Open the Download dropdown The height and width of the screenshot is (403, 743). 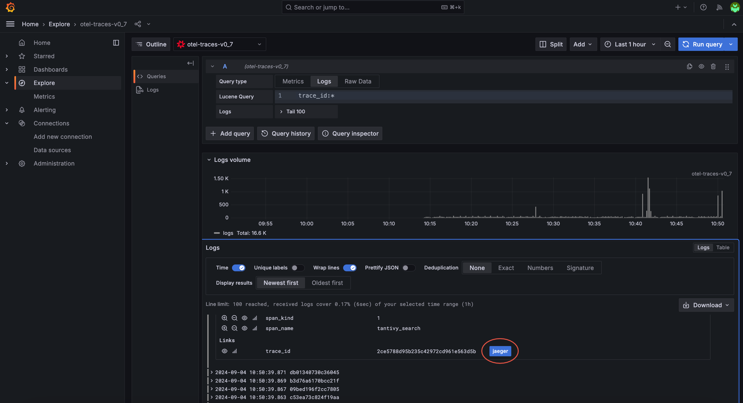click(x=706, y=305)
